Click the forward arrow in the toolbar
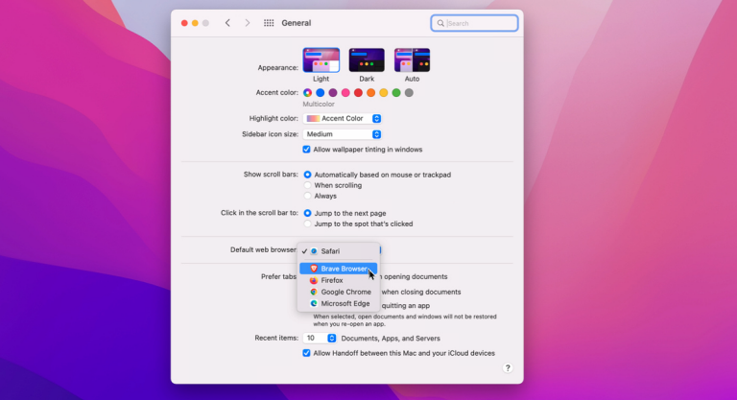737x400 pixels. click(x=247, y=23)
